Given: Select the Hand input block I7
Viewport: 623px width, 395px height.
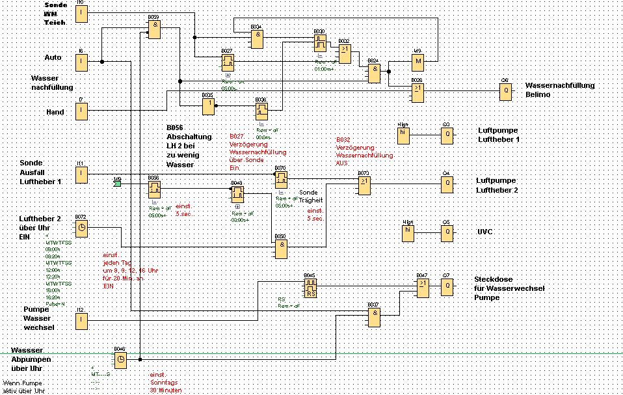Looking at the screenshot, I should [x=81, y=112].
